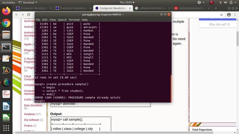Open the Chrome profile avatar menu

tap(229, 15)
